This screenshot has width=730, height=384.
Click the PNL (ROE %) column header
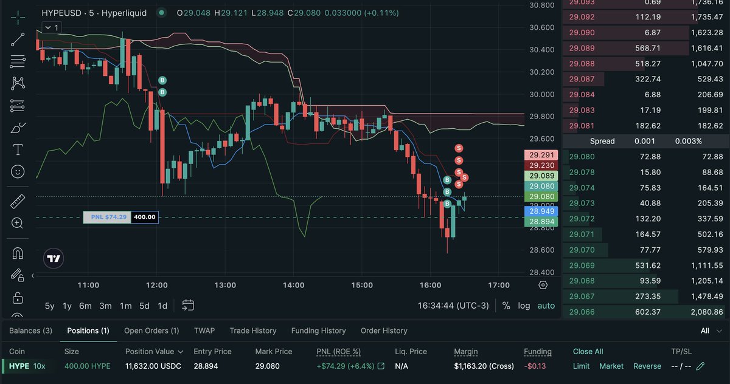pyautogui.click(x=339, y=351)
